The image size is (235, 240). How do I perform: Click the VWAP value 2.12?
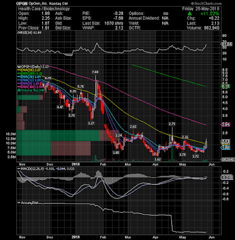[x=119, y=28]
